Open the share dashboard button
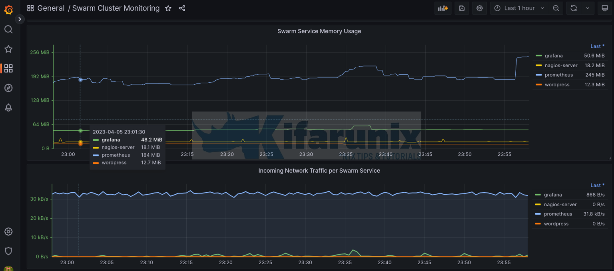Screen dimensions: 614x271 click(182, 8)
